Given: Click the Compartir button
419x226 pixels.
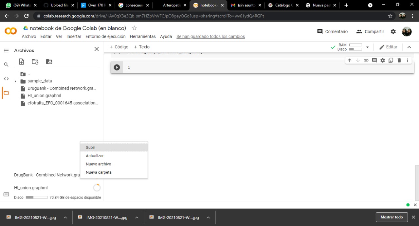Looking at the screenshot, I should click(x=370, y=31).
